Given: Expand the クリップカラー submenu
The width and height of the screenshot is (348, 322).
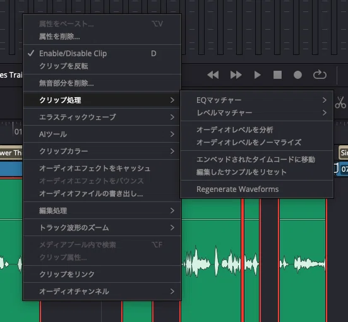Looking at the screenshot, I should (102, 152).
